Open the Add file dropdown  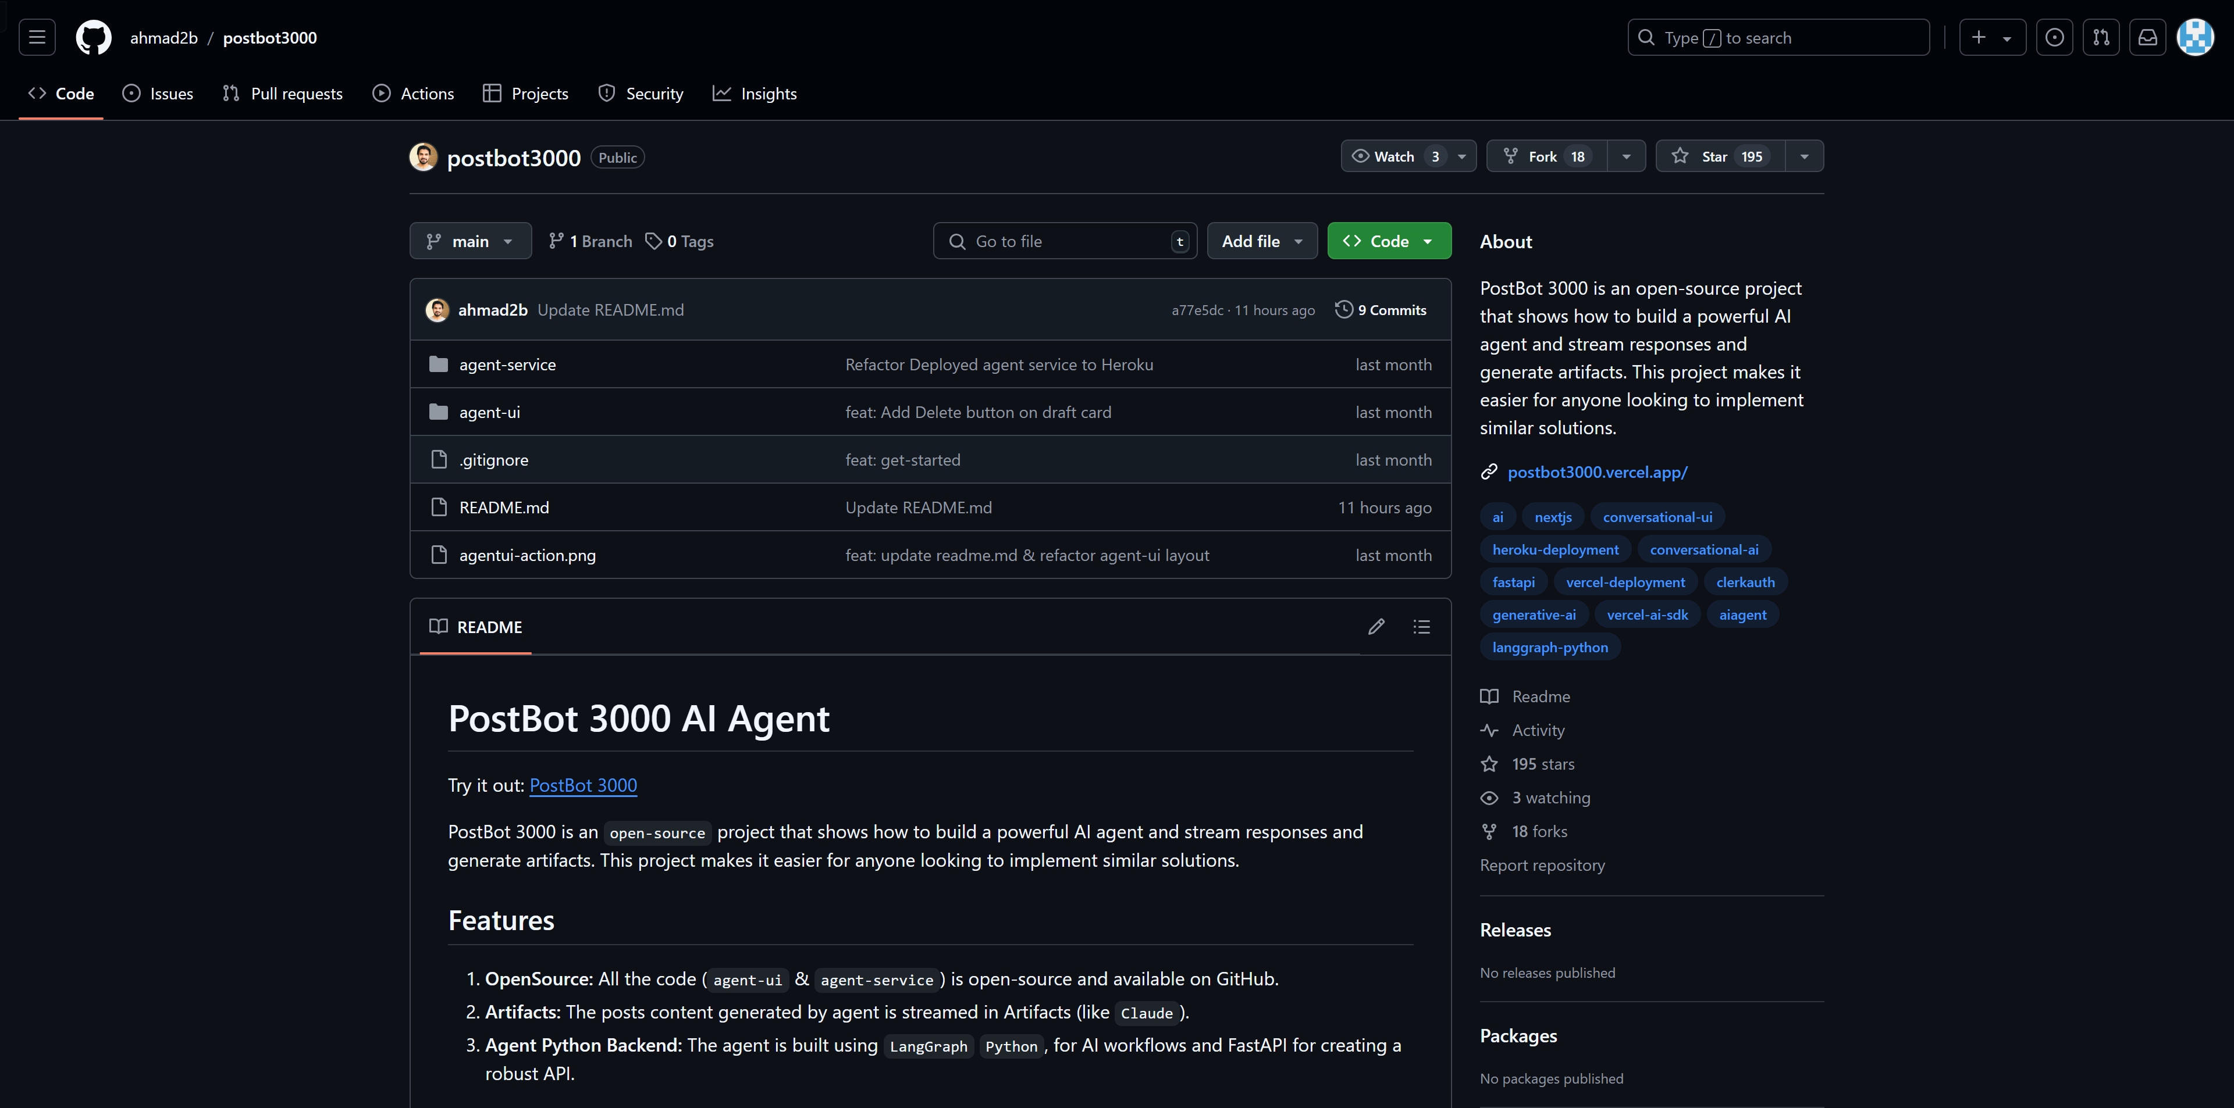[1261, 241]
